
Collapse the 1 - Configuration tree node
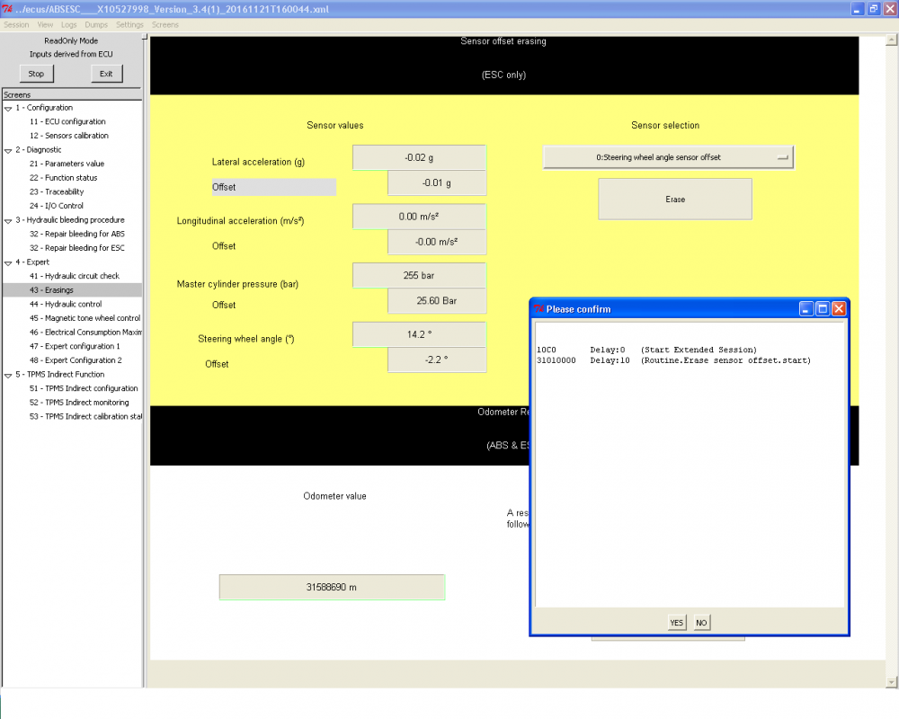click(x=8, y=109)
